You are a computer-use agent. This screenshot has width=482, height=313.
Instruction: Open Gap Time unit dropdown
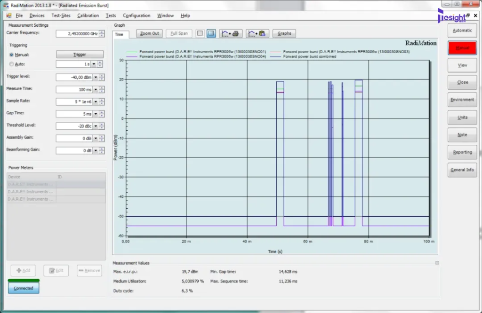(x=96, y=114)
